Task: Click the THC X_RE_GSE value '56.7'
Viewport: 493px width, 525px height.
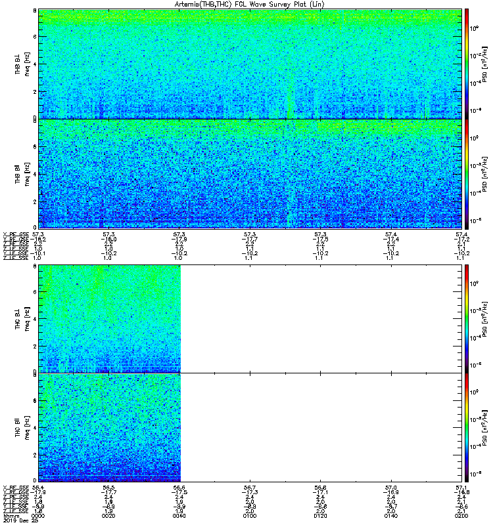Action: pyautogui.click(x=250, y=488)
